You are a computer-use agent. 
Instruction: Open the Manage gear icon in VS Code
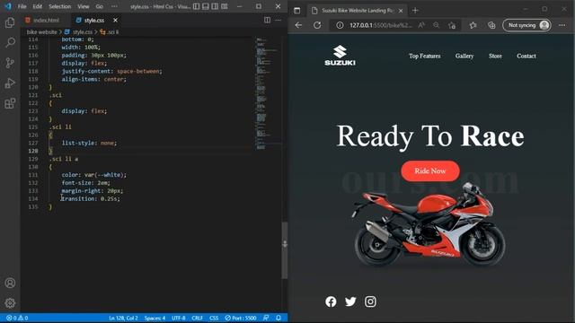coord(10,303)
